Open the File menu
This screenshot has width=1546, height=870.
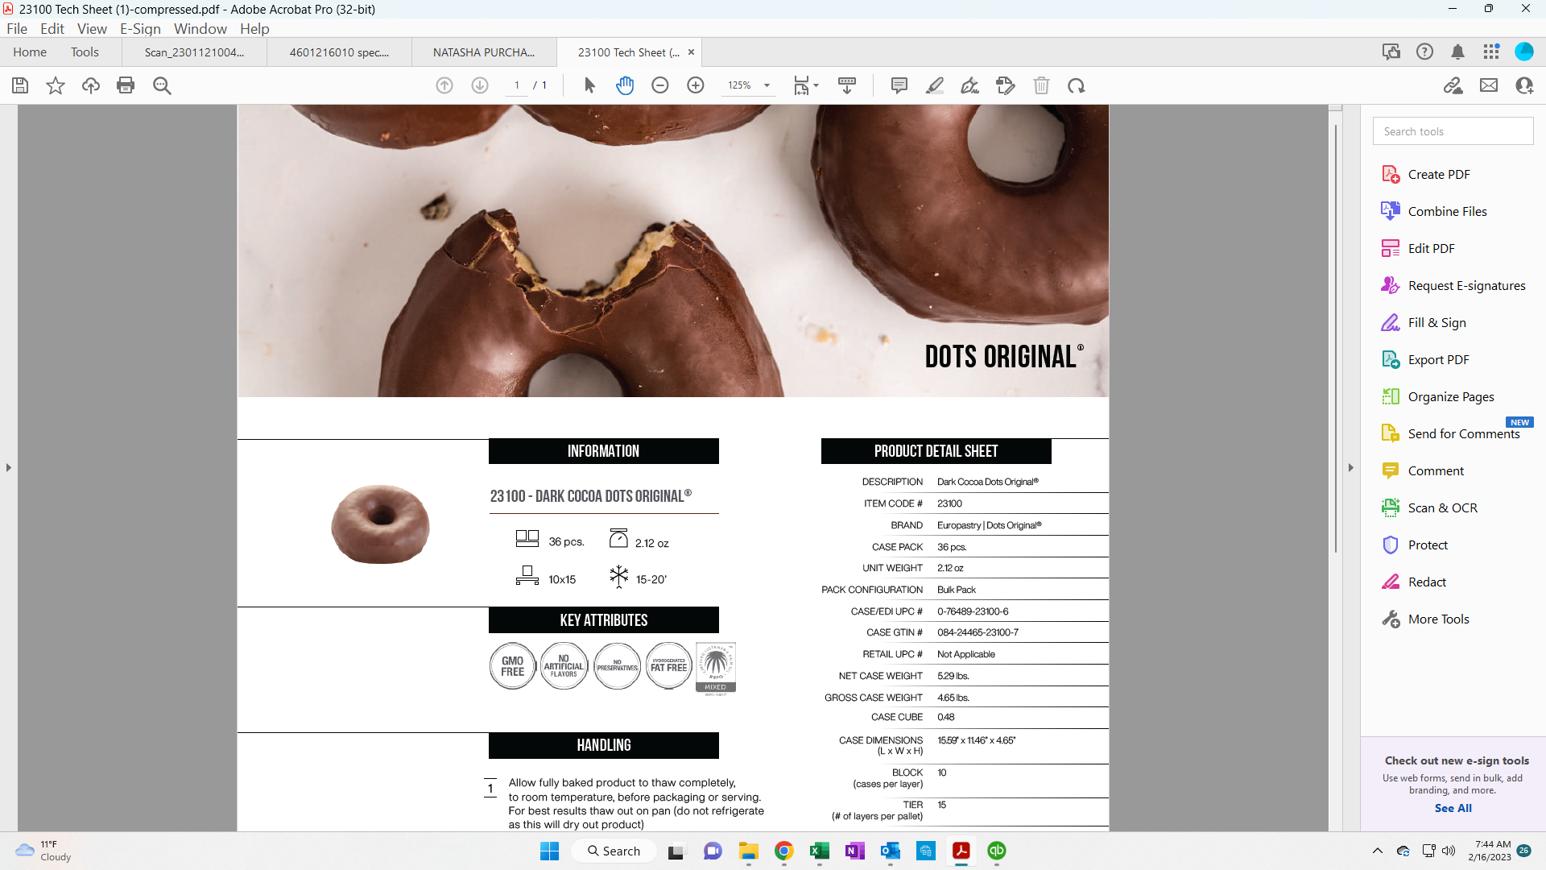click(17, 29)
